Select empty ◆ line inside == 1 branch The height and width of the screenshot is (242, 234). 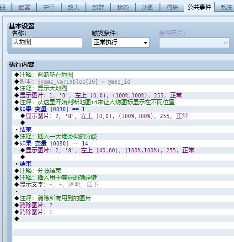click(123, 123)
